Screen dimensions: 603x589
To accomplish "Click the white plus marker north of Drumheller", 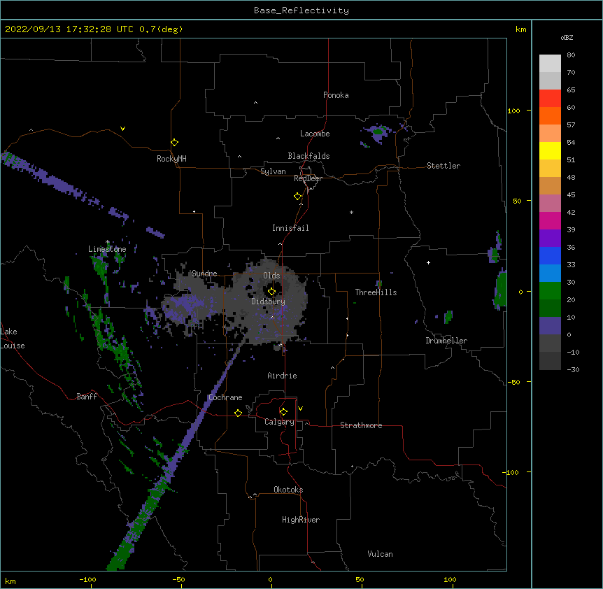I will click(x=428, y=262).
